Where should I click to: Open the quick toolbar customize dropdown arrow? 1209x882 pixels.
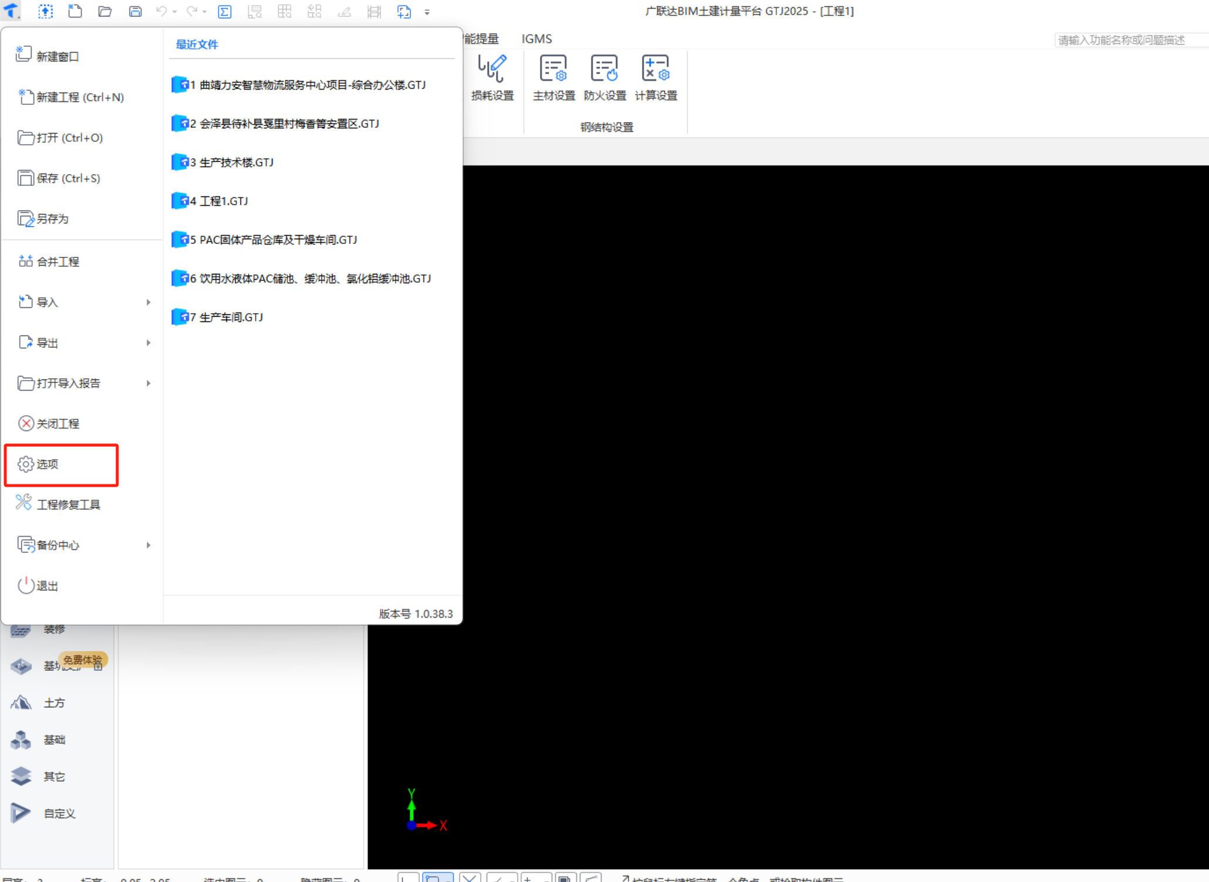click(427, 12)
